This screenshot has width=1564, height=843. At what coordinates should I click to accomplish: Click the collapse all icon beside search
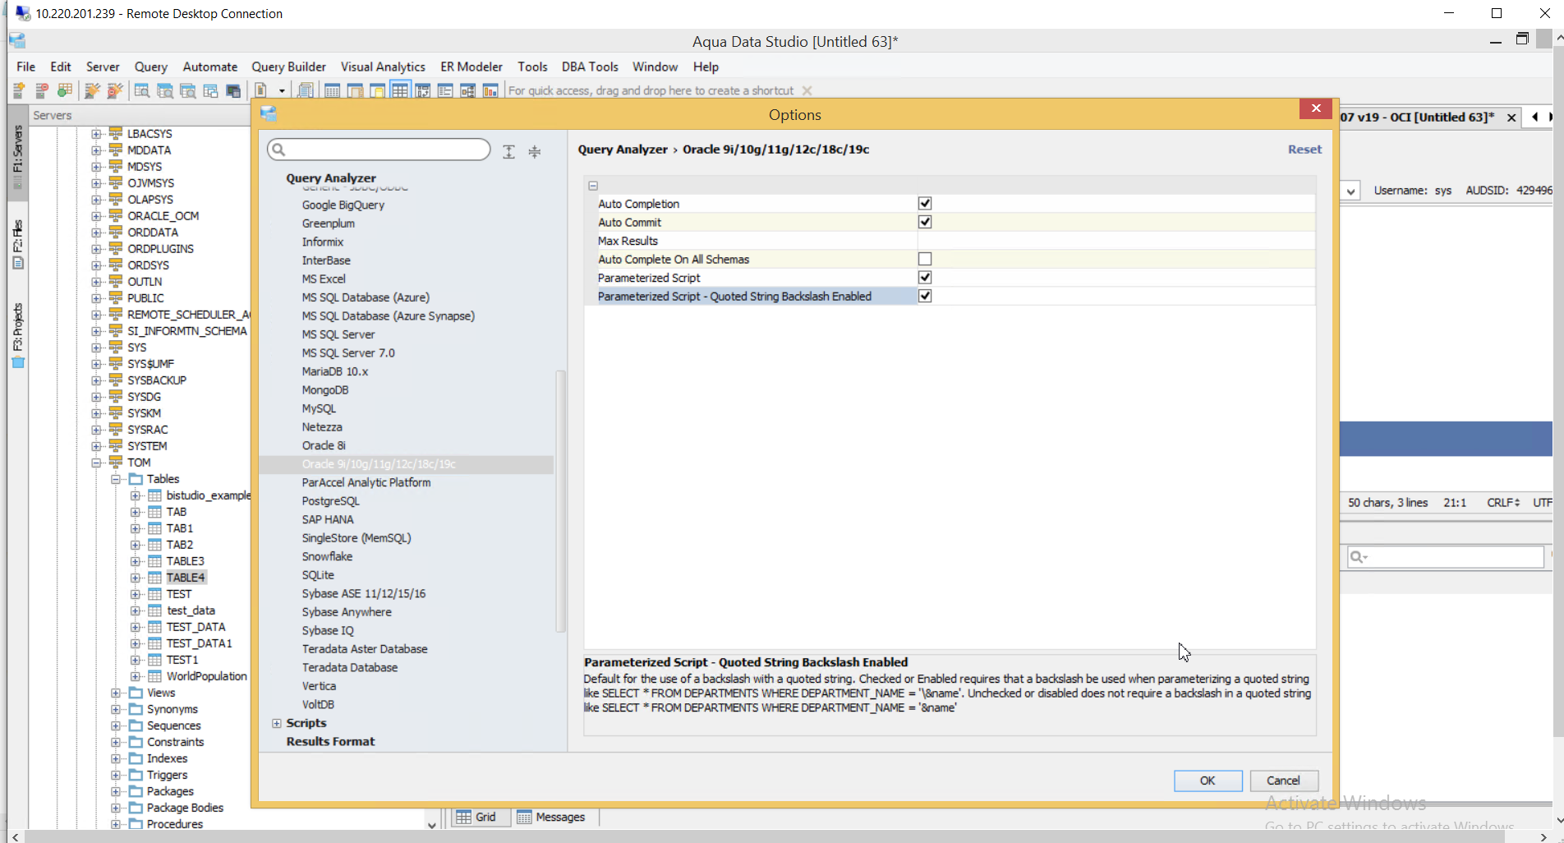(x=535, y=151)
